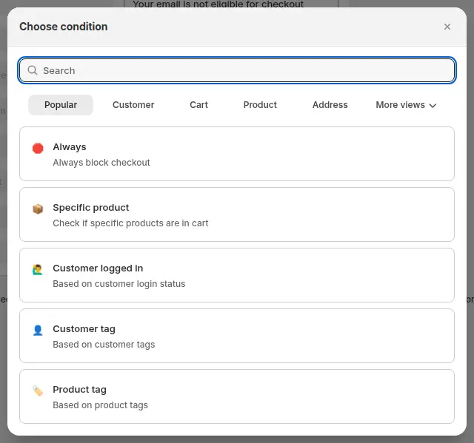Click the red stop sign icon for Always
This screenshot has height=443, width=474.
[x=38, y=148]
